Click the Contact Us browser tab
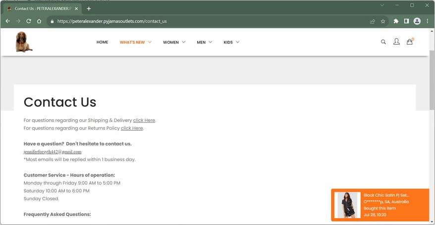Viewport: 435px width, 225px height. [x=43, y=8]
